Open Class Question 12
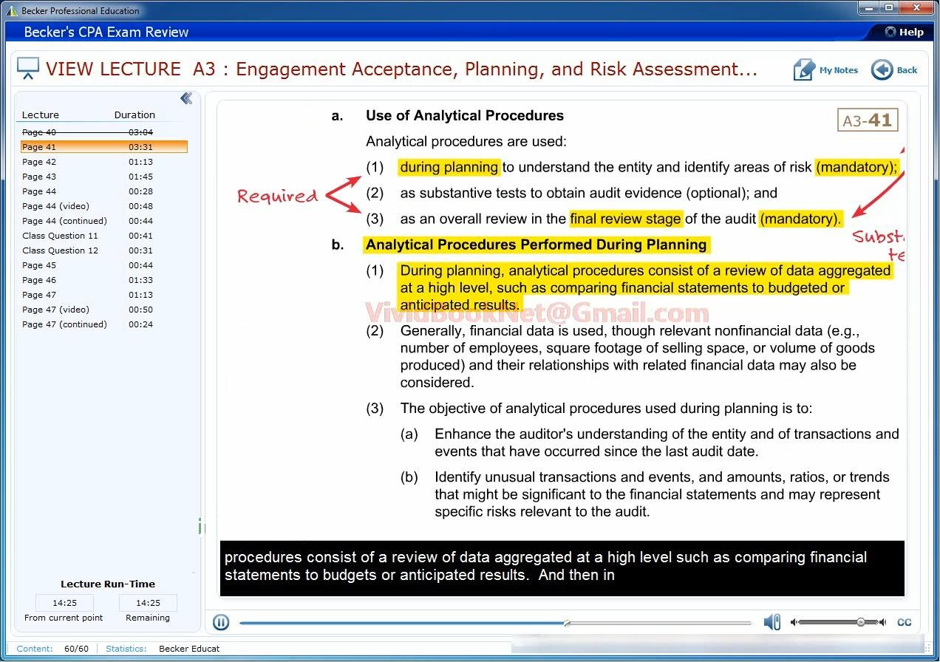 (x=104, y=250)
